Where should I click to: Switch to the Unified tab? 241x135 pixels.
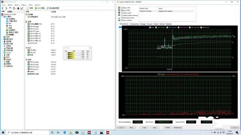(162, 24)
